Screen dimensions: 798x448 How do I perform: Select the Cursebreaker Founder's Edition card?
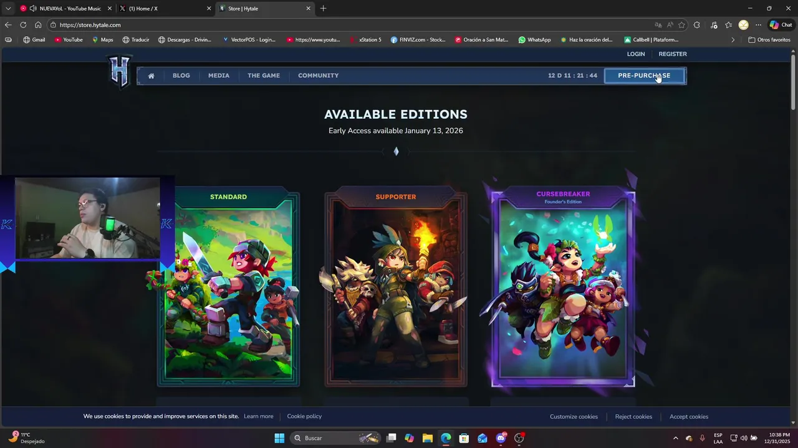tap(563, 288)
